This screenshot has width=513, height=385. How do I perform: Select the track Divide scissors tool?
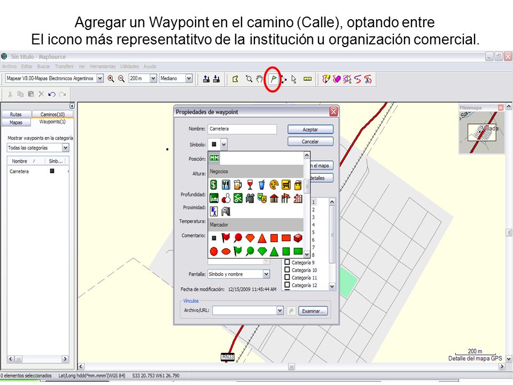(368, 79)
